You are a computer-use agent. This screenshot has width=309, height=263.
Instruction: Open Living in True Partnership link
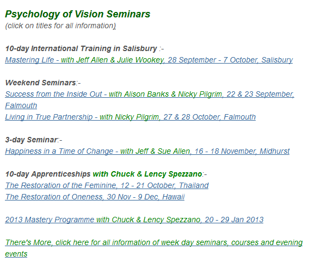click(x=130, y=117)
